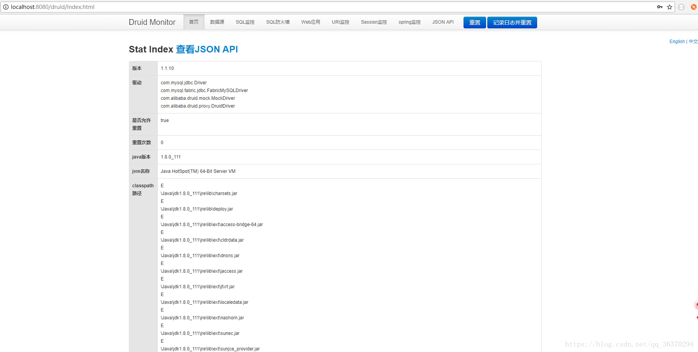Click the true value for reset allowed
The width and height of the screenshot is (698, 352).
pos(164,120)
